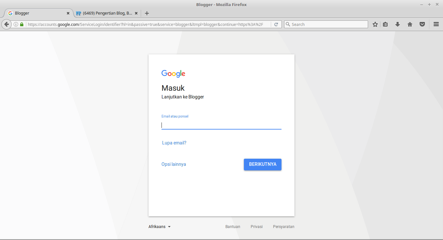
Task: Open the Persyaratan terms link
Action: 284,227
